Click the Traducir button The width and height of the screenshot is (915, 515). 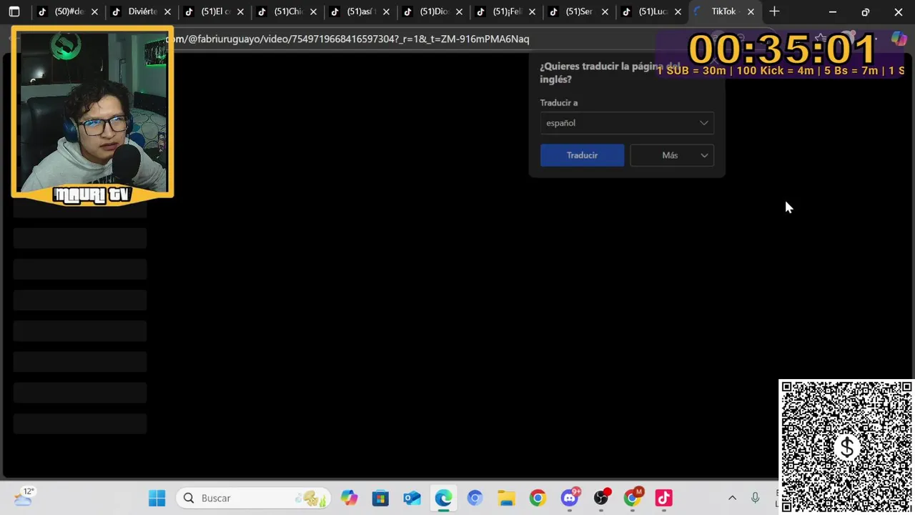(582, 155)
